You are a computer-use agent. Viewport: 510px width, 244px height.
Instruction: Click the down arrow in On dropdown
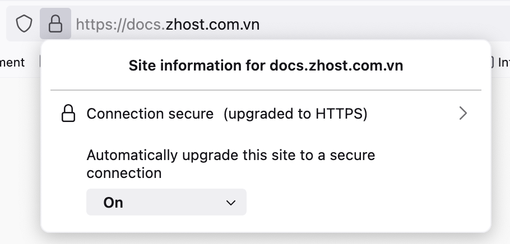point(230,203)
